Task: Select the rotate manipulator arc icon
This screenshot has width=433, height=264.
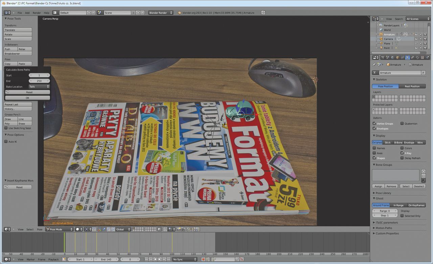Action: pyautogui.click(x=108, y=229)
